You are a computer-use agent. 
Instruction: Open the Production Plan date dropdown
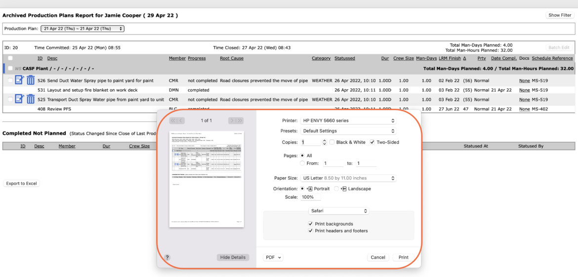click(83, 29)
